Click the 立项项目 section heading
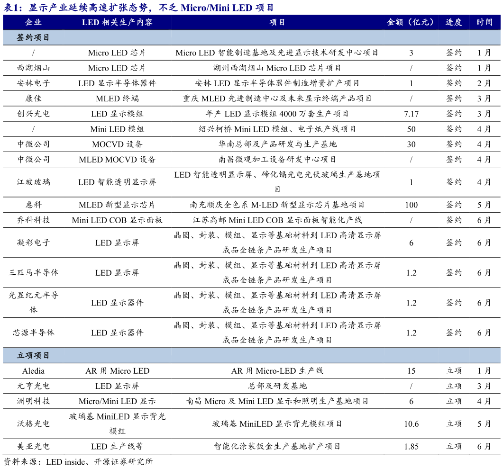Viewport: 503px width, 468px height. (x=33, y=355)
